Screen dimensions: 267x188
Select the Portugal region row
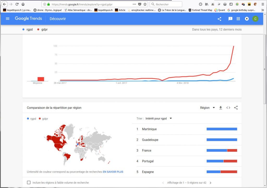tap(187, 161)
